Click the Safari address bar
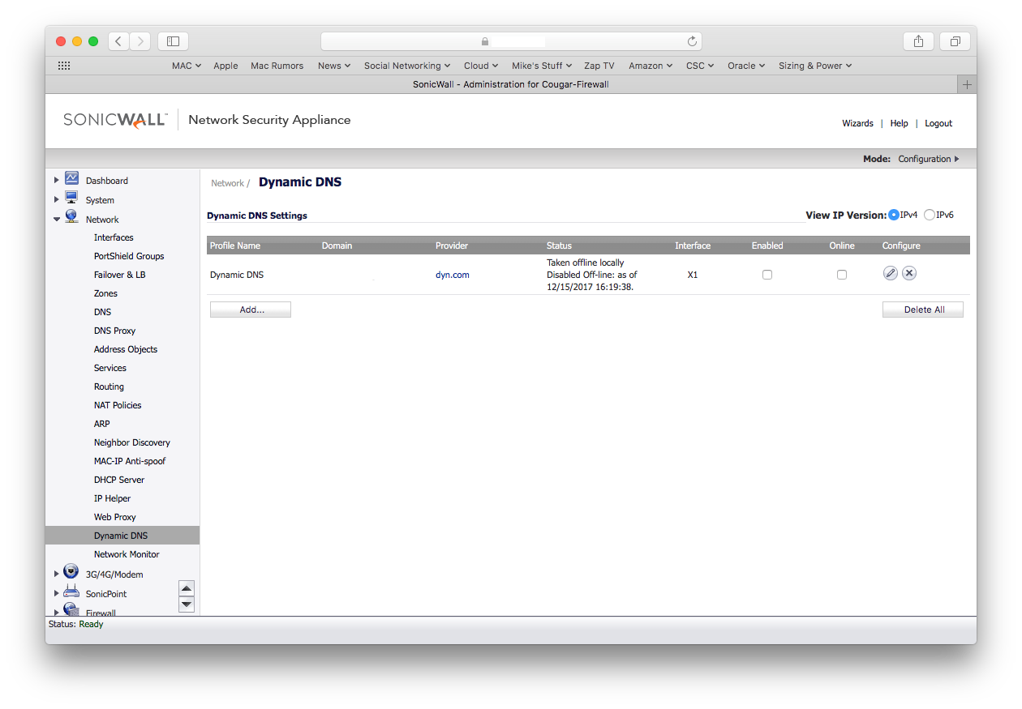The width and height of the screenshot is (1022, 709). point(511,41)
